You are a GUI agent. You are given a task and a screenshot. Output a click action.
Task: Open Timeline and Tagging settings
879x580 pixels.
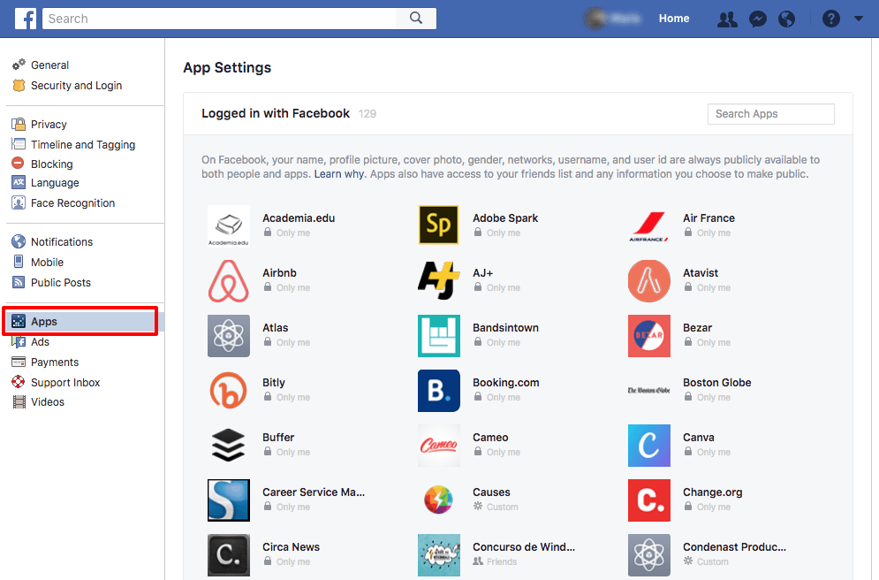click(83, 145)
